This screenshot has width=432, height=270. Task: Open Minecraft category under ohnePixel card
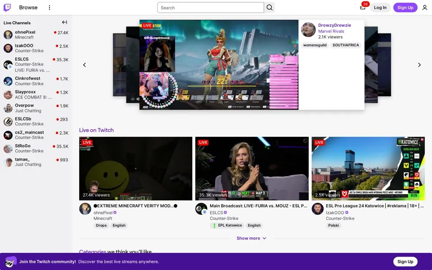click(103, 218)
